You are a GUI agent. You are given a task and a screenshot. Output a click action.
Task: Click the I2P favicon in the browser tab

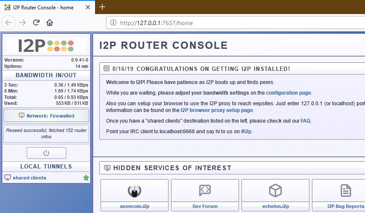(x=8, y=8)
